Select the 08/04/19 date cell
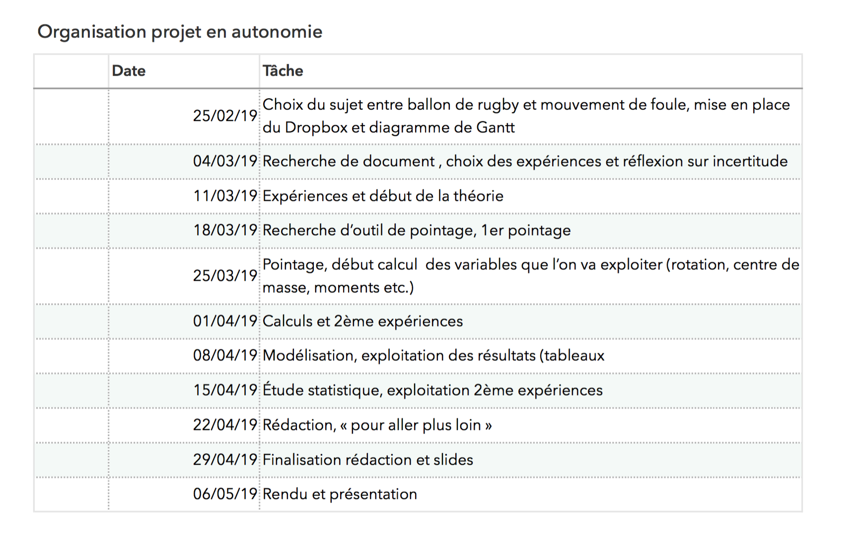Screen dimensions: 849x541 [x=225, y=355]
